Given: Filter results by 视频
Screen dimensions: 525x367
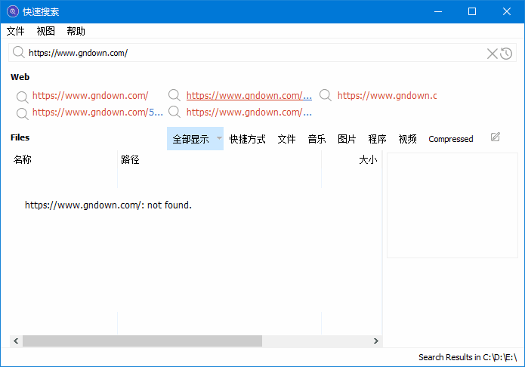Looking at the screenshot, I should pos(407,139).
